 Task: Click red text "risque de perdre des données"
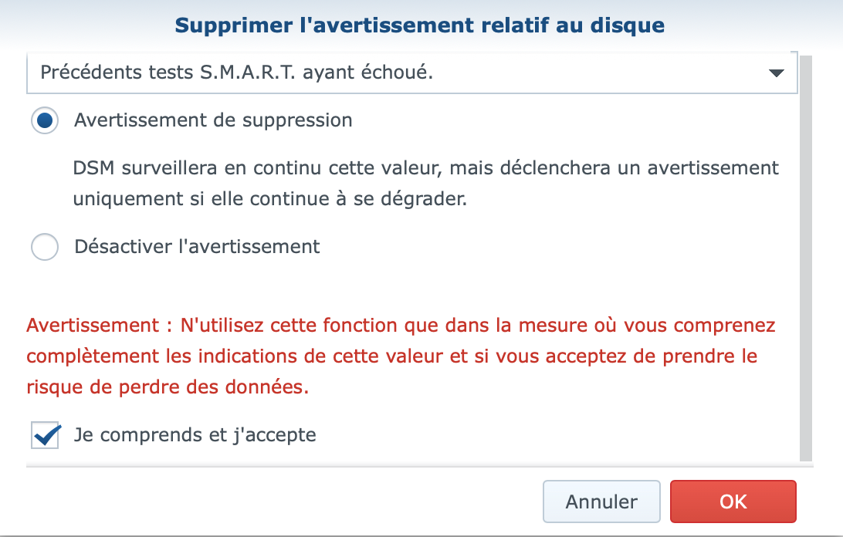[168, 387]
